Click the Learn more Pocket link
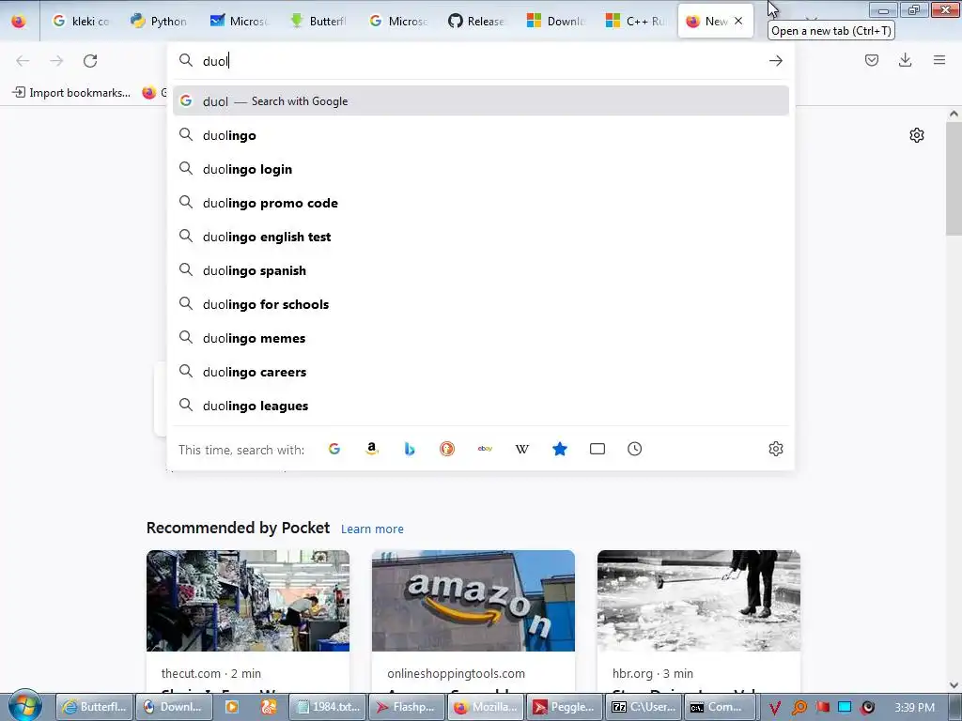The height and width of the screenshot is (721, 962). tap(372, 529)
